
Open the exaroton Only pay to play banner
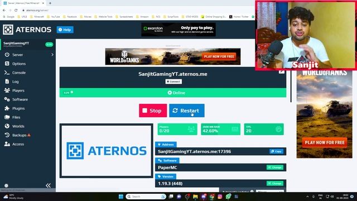pyautogui.click(x=178, y=30)
